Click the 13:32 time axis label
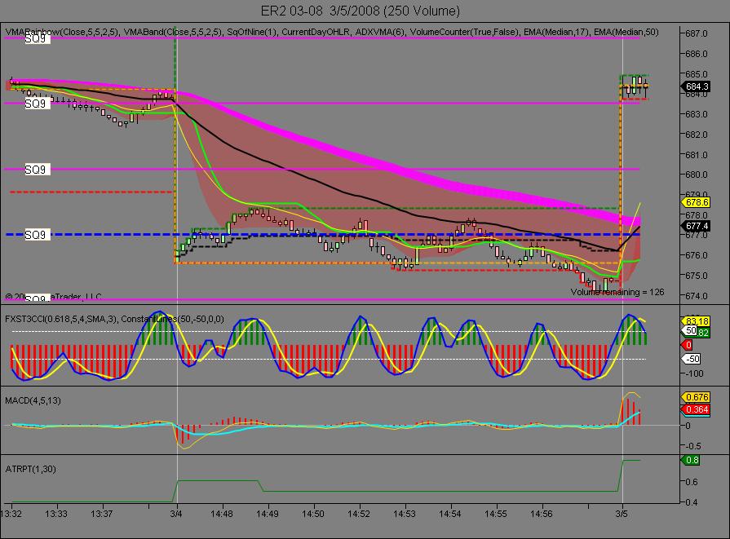Screen dimensions: 730x539 [11, 514]
